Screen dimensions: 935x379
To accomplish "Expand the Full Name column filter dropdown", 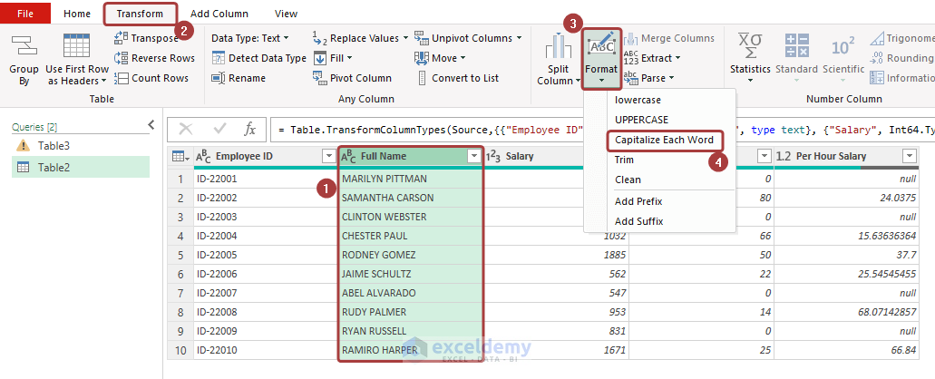I will click(x=473, y=157).
